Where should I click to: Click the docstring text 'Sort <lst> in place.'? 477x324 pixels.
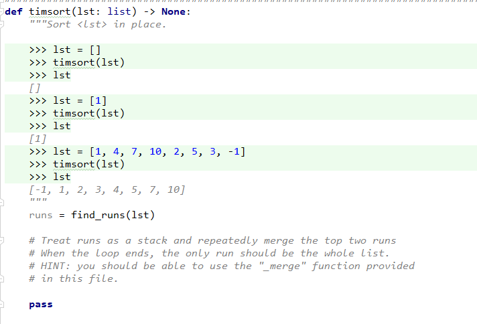(106, 24)
